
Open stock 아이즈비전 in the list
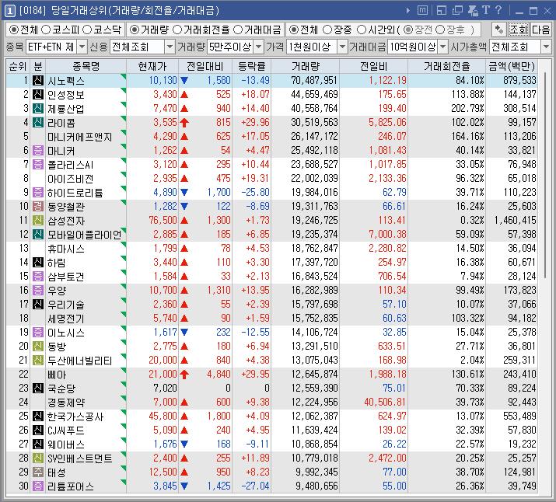[71, 179]
